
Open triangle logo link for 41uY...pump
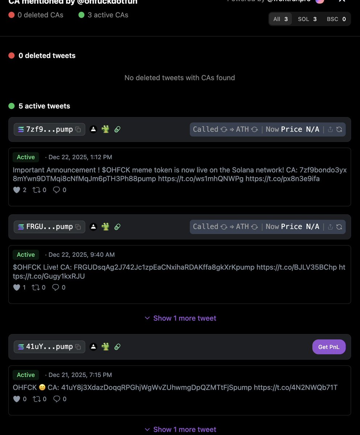[94, 347]
